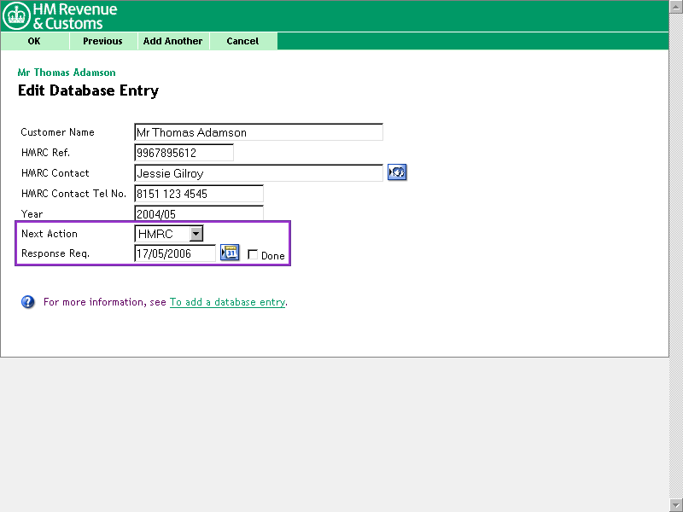683x512 pixels.
Task: Open the 'To add a database entry' link
Action: [x=227, y=302]
